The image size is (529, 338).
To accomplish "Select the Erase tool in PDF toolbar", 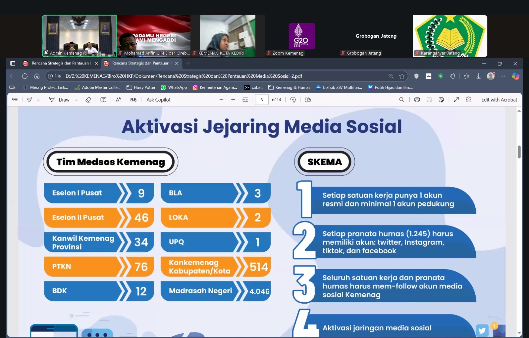I will [x=88, y=100].
